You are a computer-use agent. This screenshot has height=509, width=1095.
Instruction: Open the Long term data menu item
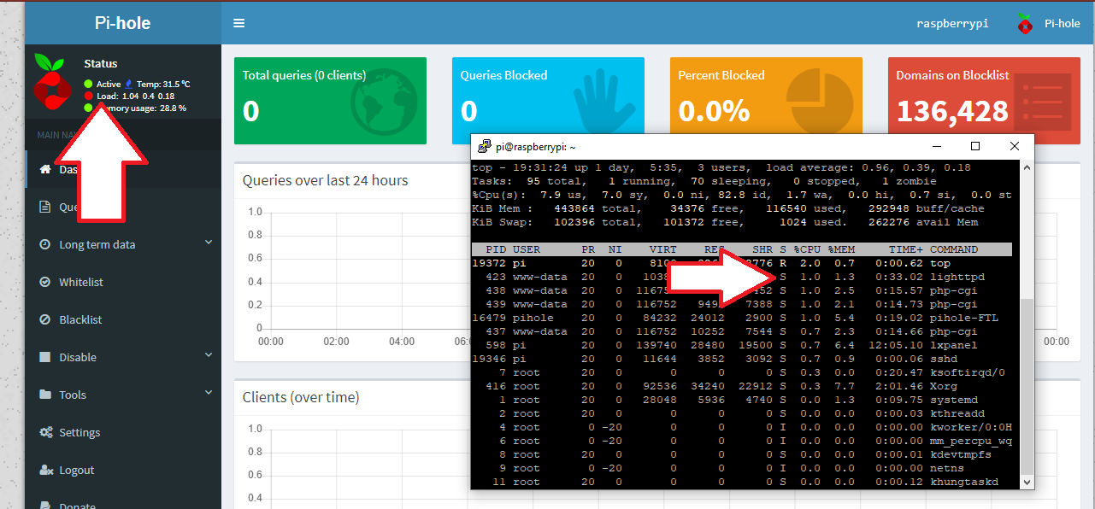[x=124, y=244]
